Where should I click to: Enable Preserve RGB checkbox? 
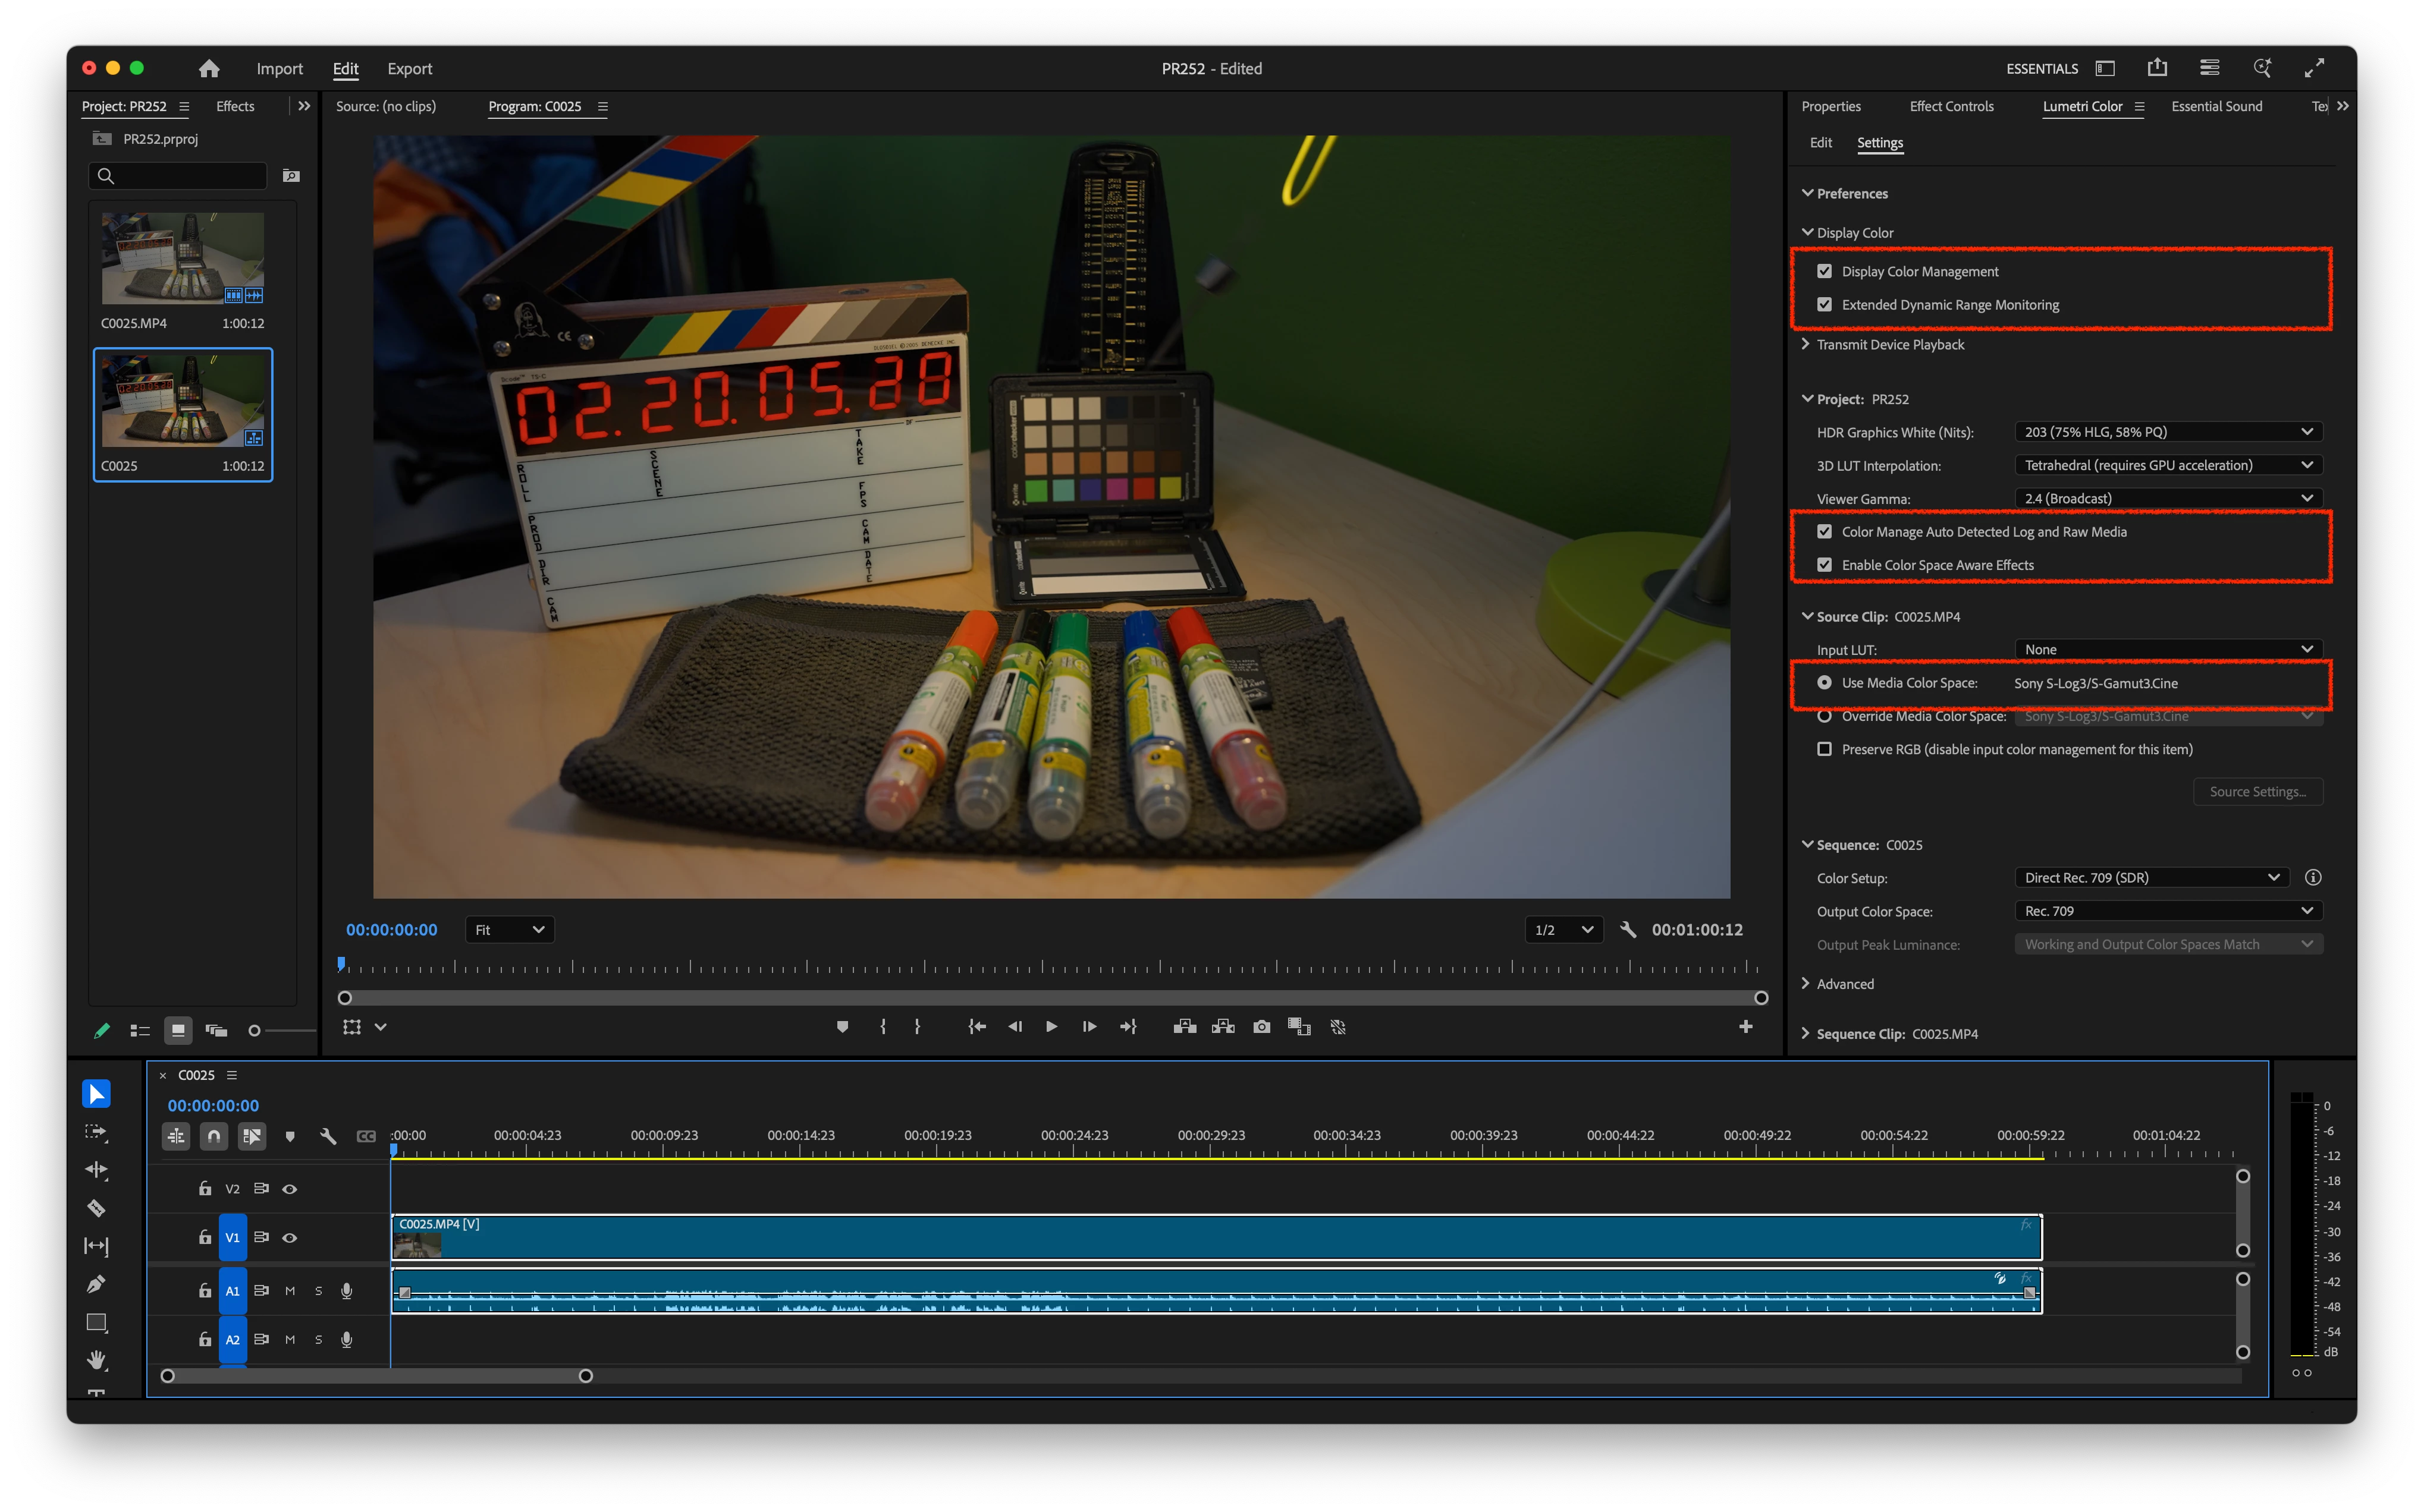pyautogui.click(x=1825, y=749)
